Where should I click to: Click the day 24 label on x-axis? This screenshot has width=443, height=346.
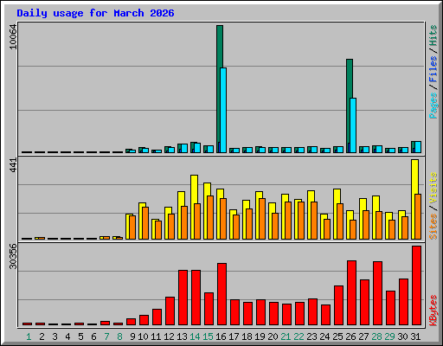pyautogui.click(x=324, y=336)
